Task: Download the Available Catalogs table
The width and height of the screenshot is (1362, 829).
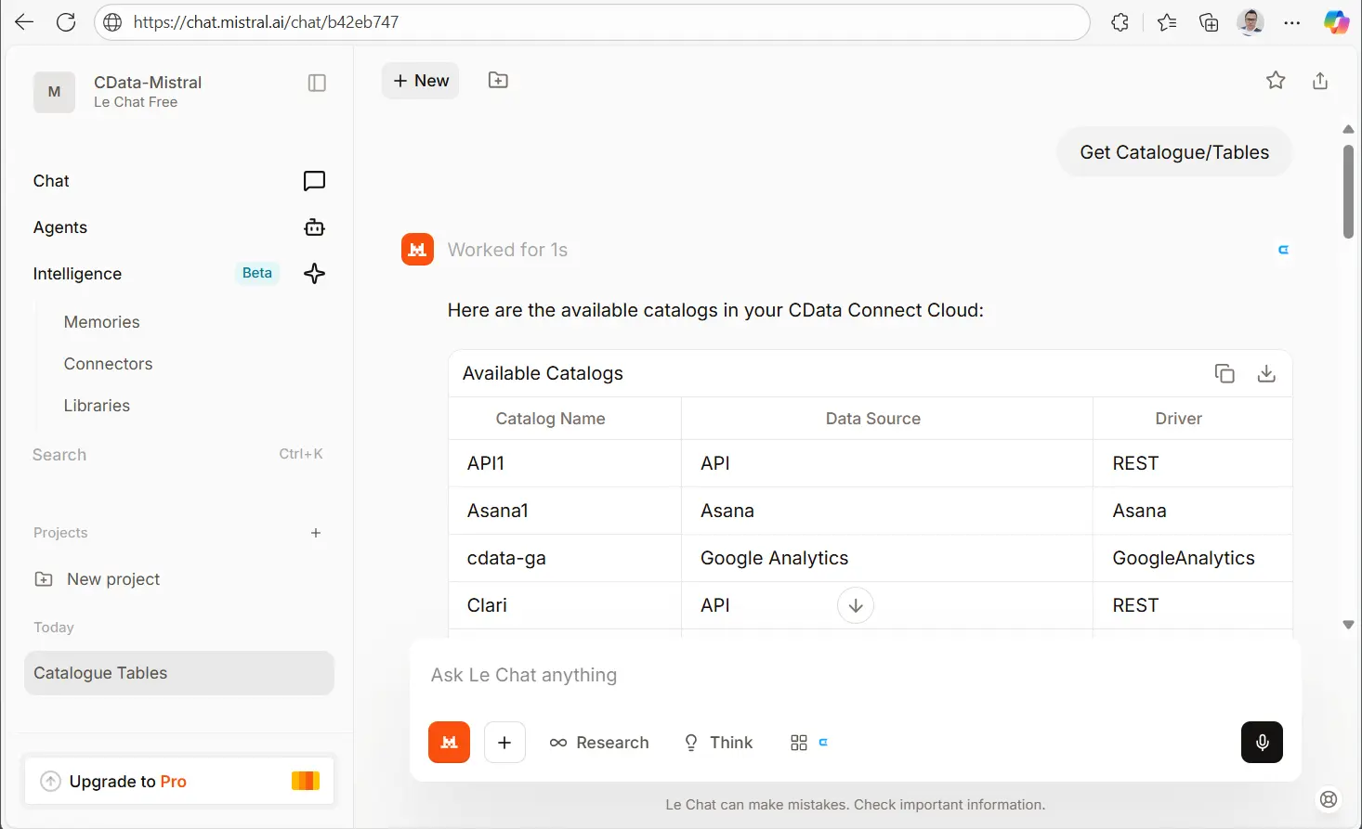Action: (x=1265, y=373)
